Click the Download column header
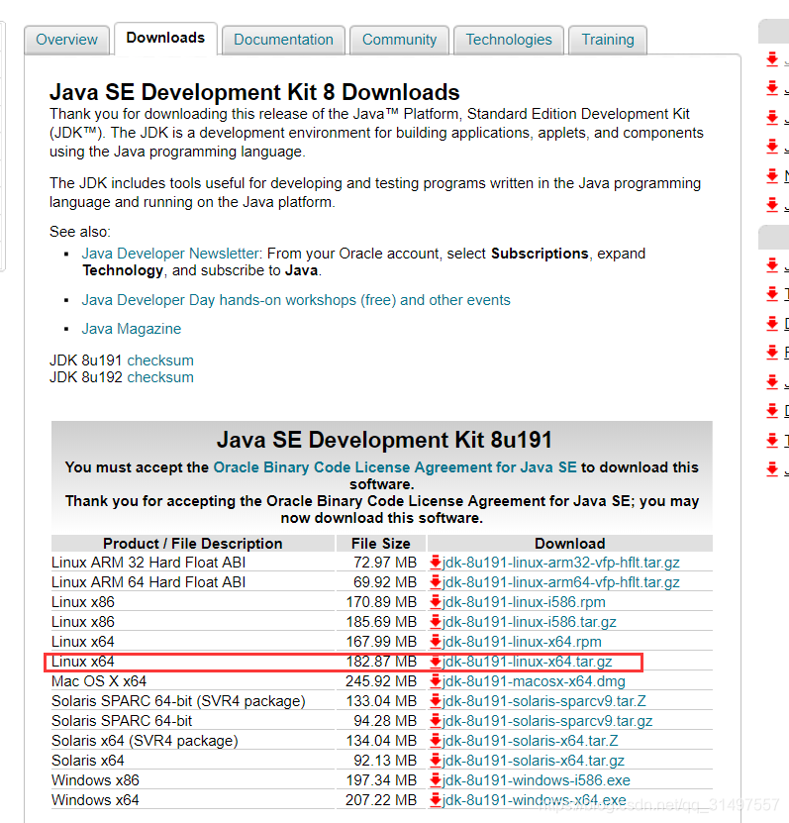Viewport: 789px width, 823px height. [569, 544]
